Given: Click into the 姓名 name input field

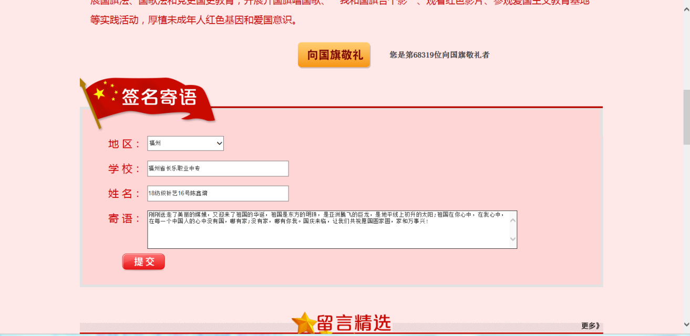Looking at the screenshot, I should click(x=218, y=193).
